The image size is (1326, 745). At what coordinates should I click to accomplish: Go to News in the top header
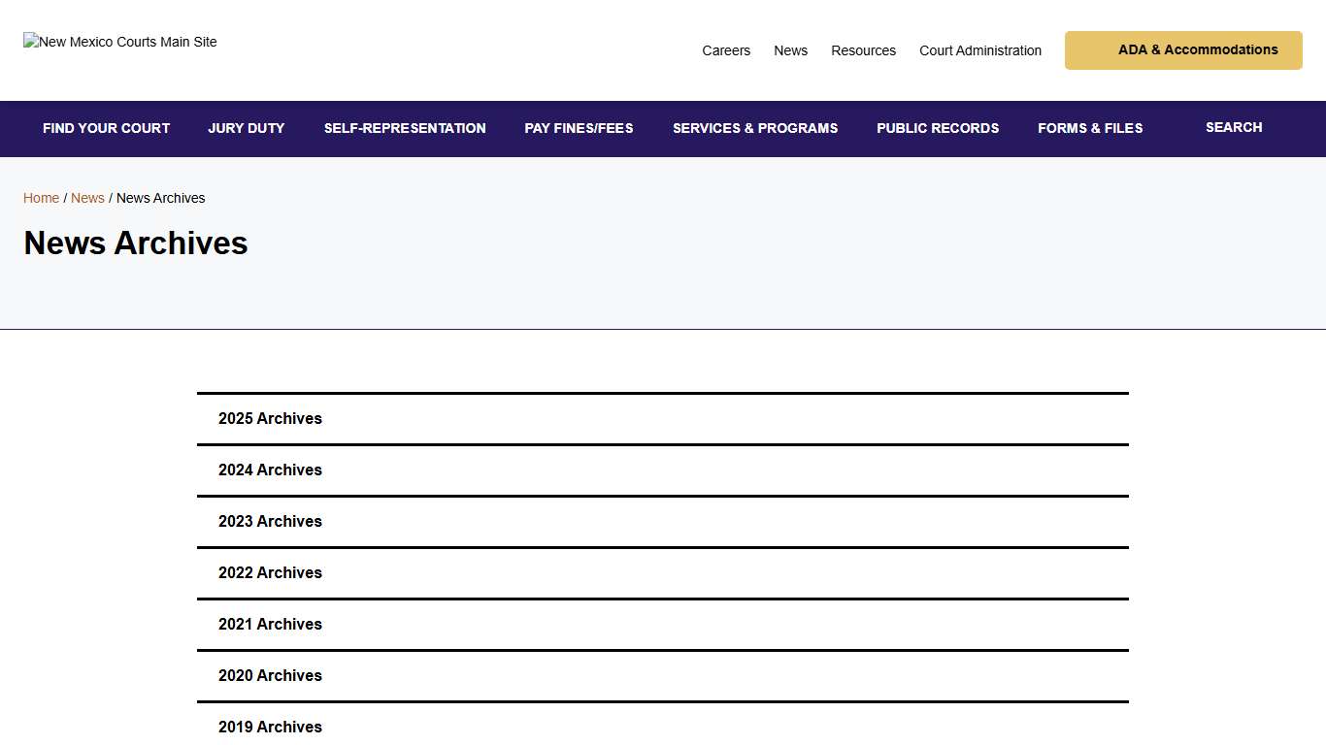tap(790, 50)
